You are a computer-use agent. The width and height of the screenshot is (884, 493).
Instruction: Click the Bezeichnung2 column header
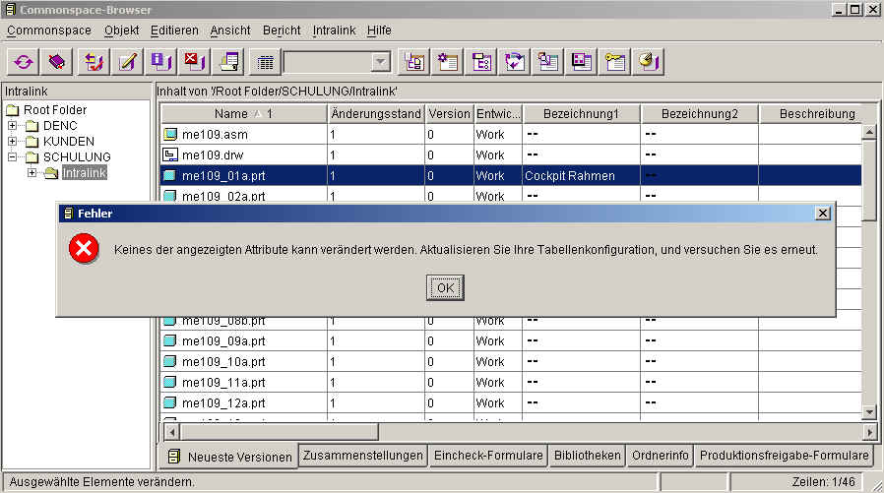[x=700, y=114]
